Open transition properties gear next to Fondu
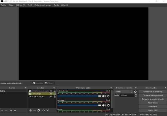The width and height of the screenshot is (167, 116). pos(135,92)
